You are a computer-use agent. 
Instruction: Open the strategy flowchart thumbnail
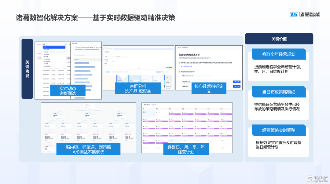tap(88, 128)
